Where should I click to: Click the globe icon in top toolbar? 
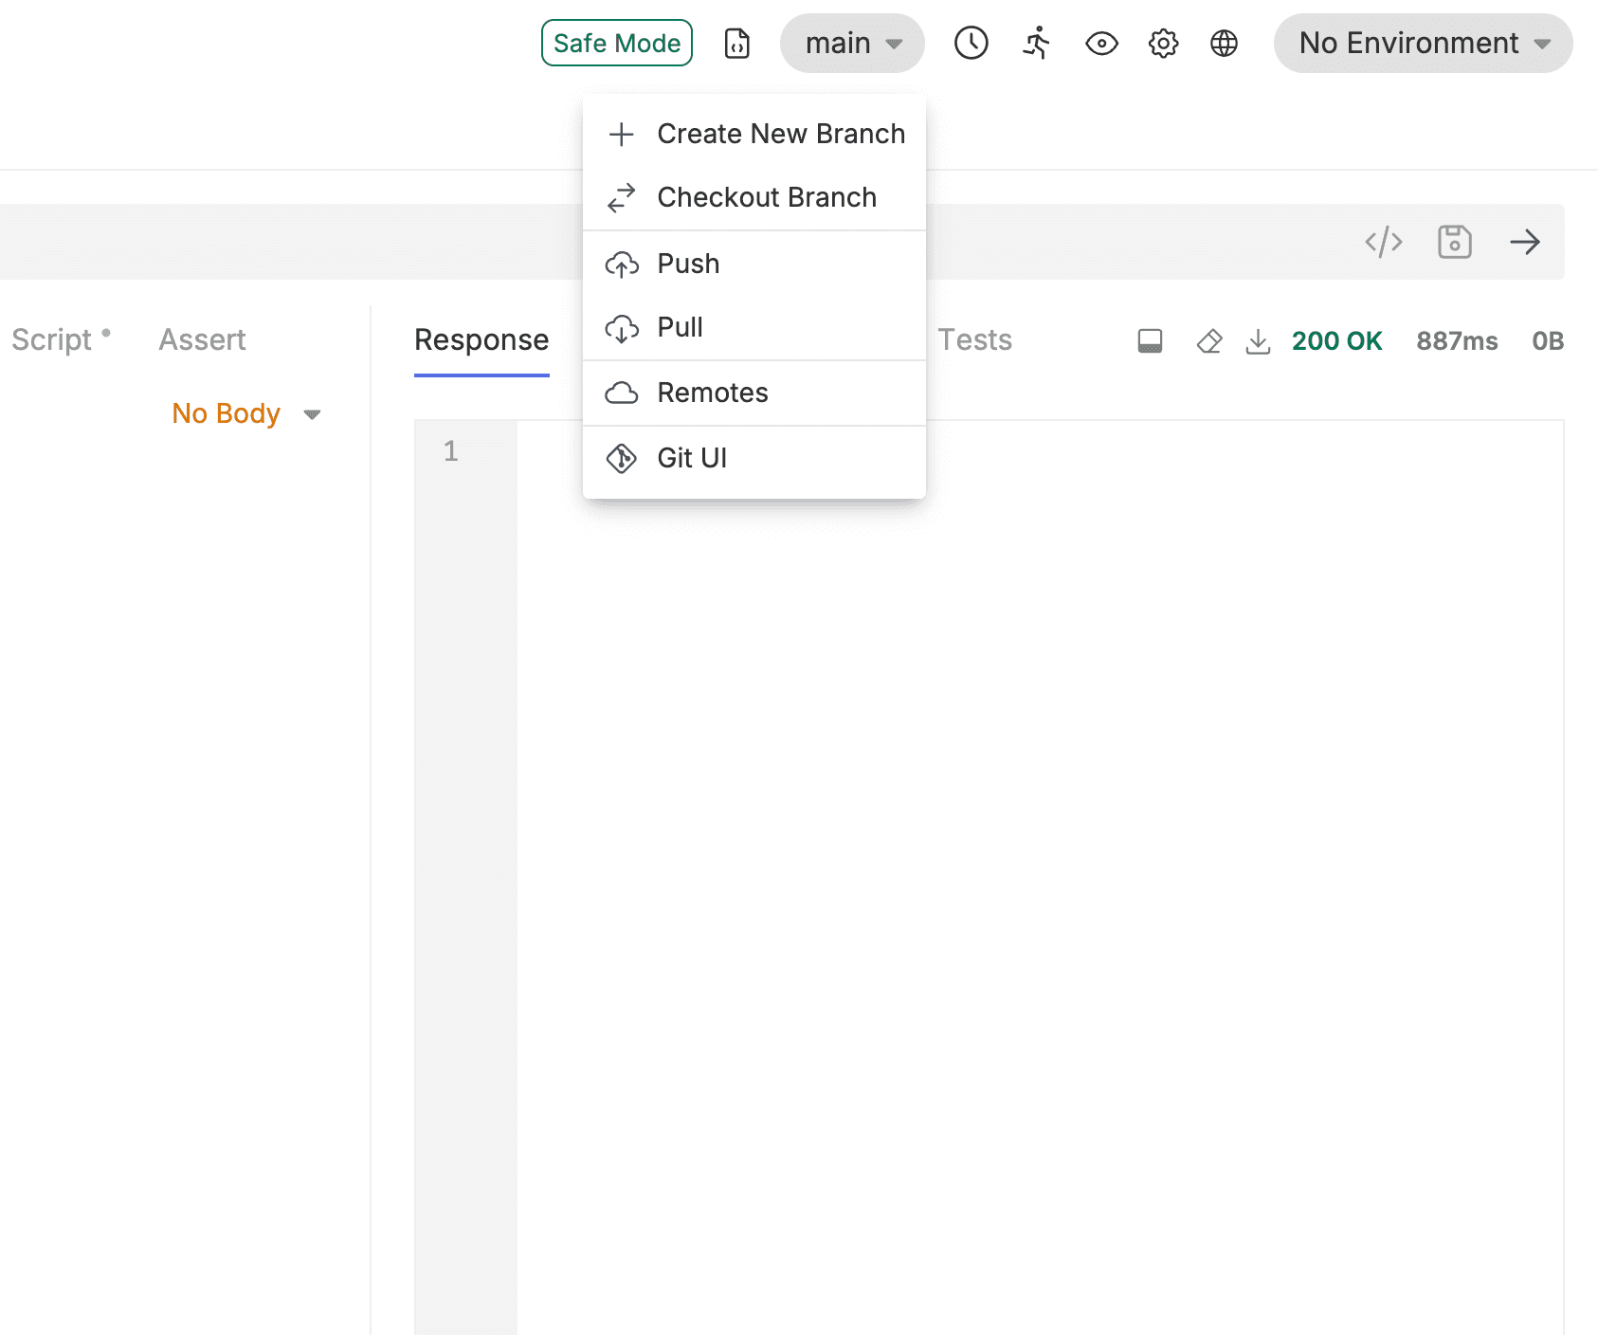1224,43
